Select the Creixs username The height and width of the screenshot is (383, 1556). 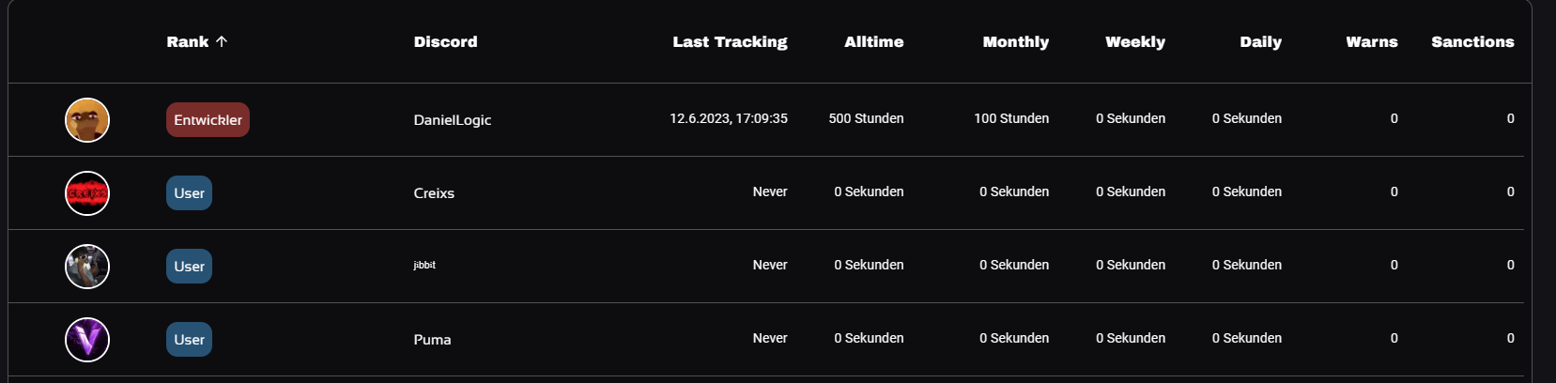tap(434, 193)
